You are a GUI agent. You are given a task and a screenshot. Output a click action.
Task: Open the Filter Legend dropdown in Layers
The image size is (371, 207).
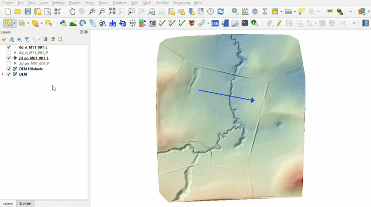coord(27,39)
